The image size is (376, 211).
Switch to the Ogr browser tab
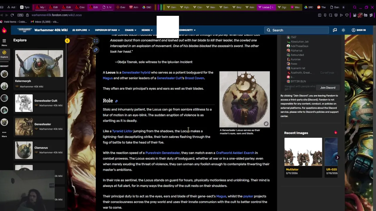pyautogui.click(x=282, y=7)
